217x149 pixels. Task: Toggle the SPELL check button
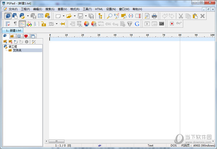(51, 24)
